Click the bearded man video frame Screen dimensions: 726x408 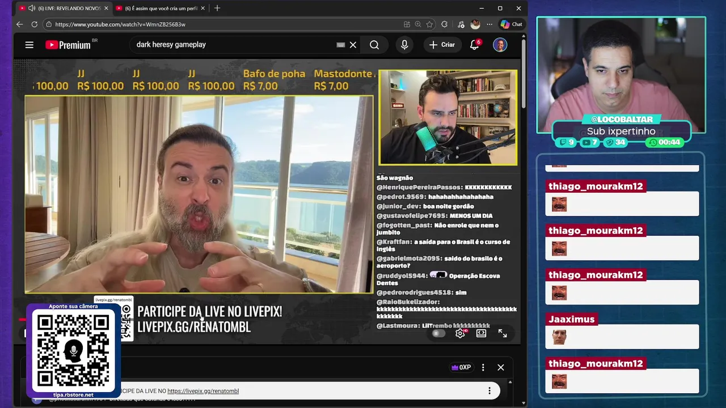coord(199,194)
